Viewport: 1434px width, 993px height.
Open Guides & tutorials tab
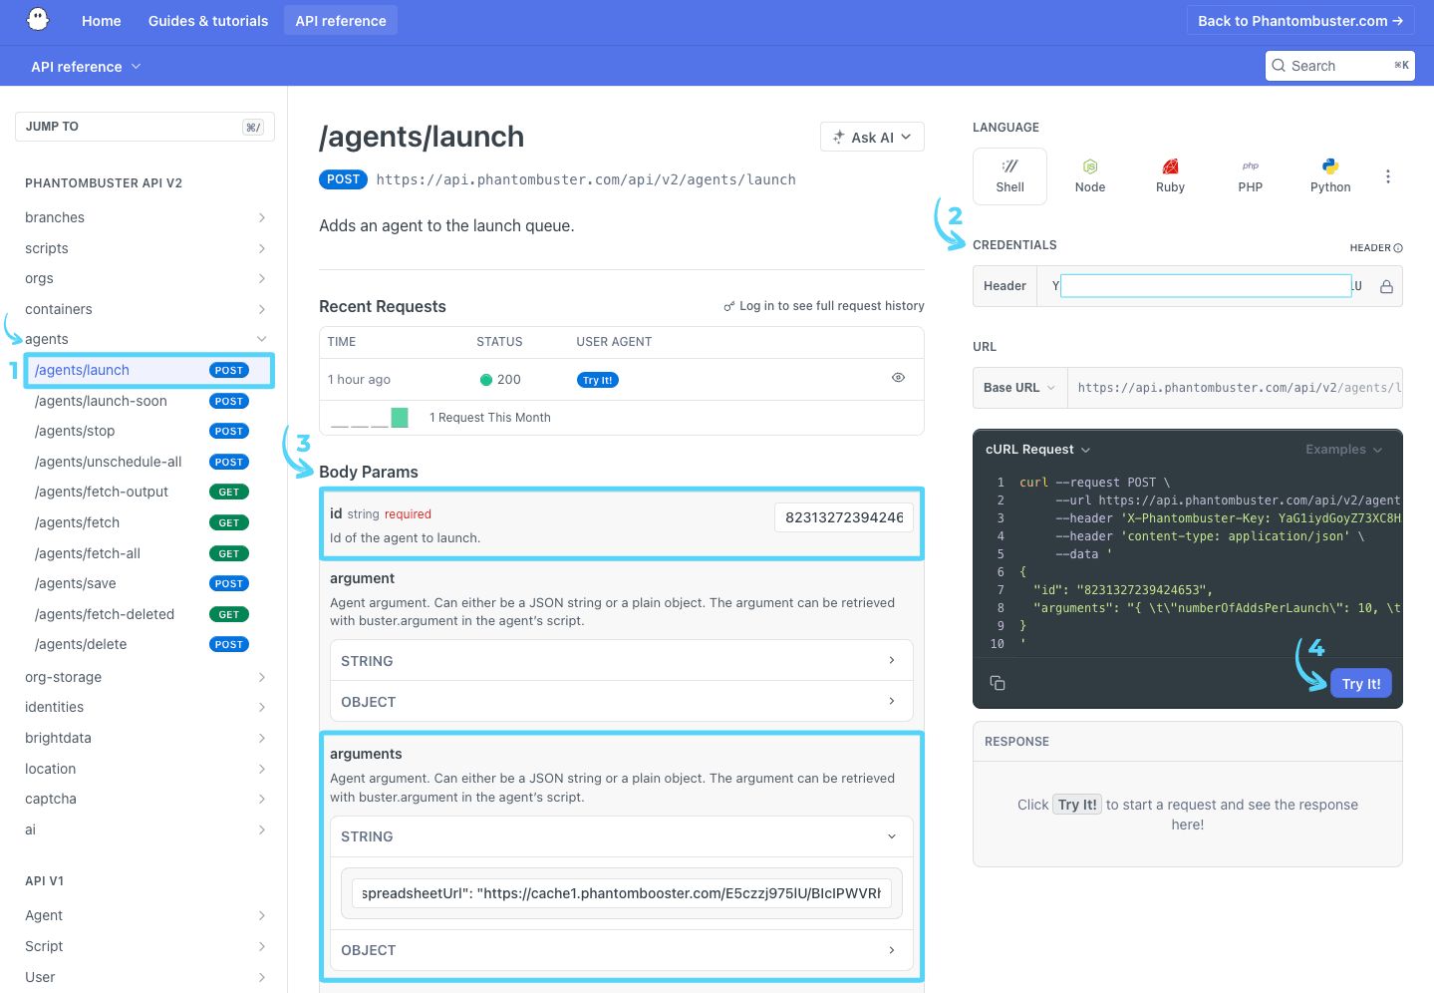click(x=208, y=21)
